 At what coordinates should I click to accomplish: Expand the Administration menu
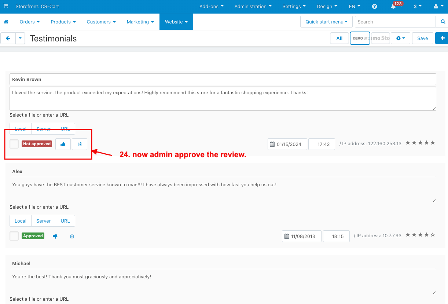tap(253, 6)
